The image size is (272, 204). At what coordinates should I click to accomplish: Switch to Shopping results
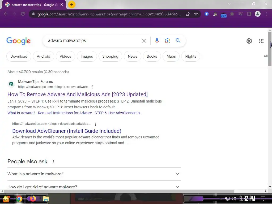[110, 56]
